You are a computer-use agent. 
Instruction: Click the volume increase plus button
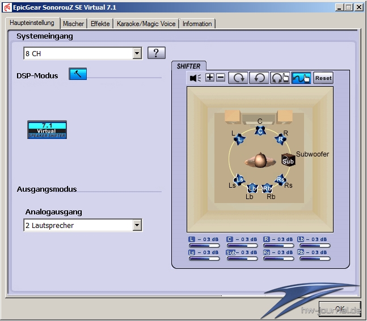point(210,78)
